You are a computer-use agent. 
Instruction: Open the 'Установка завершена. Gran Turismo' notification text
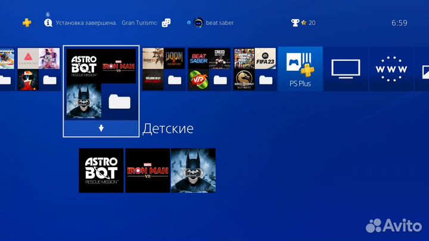point(107,23)
